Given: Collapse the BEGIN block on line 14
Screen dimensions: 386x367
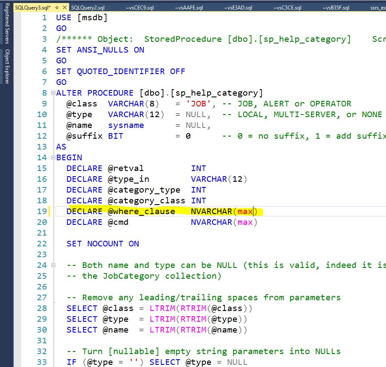Looking at the screenshot, I should click(x=53, y=158).
